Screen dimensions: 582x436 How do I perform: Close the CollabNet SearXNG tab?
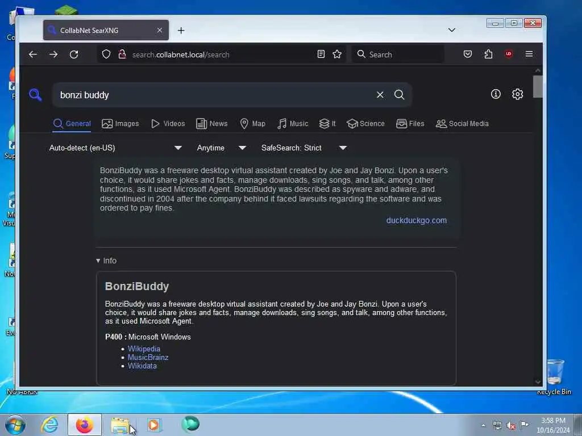click(160, 30)
